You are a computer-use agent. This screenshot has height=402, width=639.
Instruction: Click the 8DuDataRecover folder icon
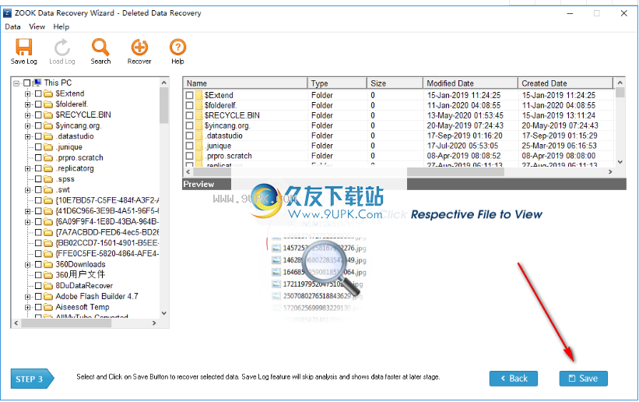coord(48,286)
